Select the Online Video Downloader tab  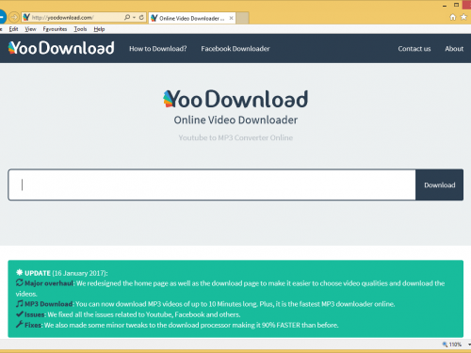(x=192, y=18)
